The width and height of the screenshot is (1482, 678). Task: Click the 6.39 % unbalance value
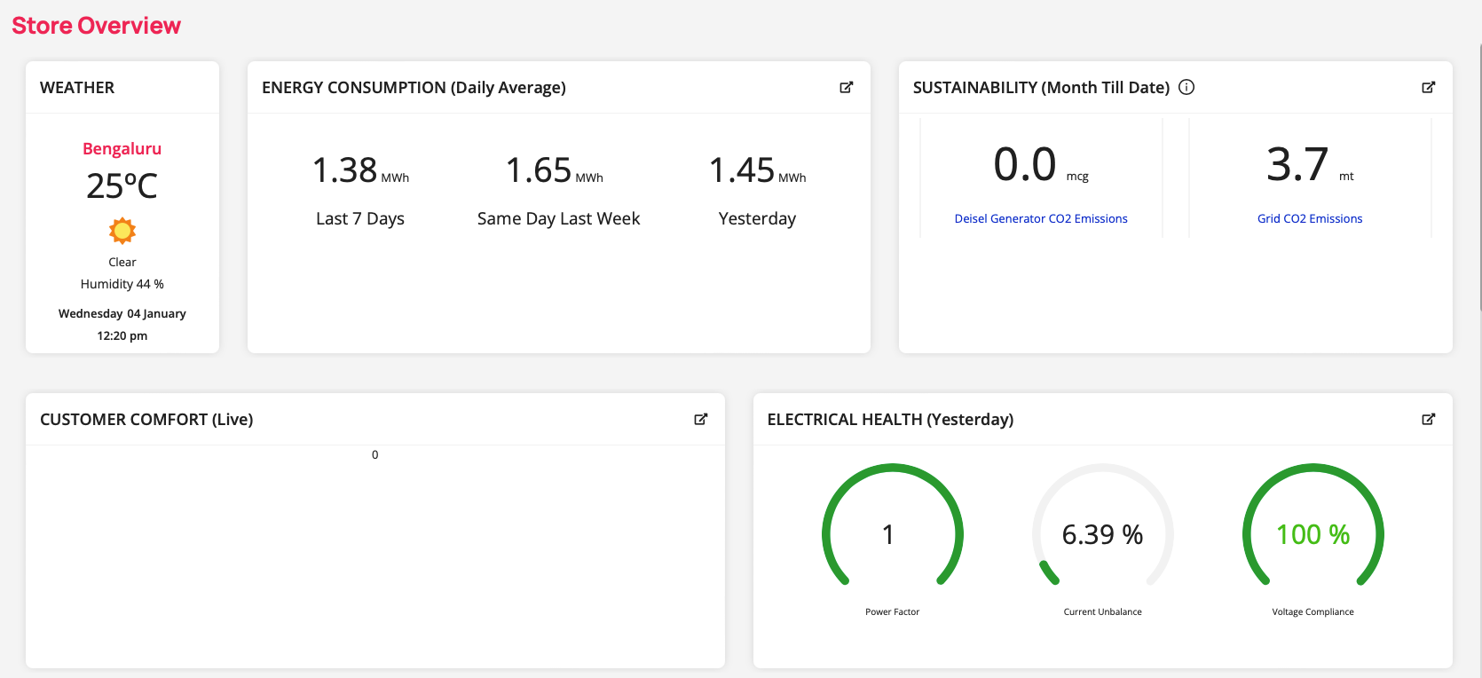click(1103, 534)
